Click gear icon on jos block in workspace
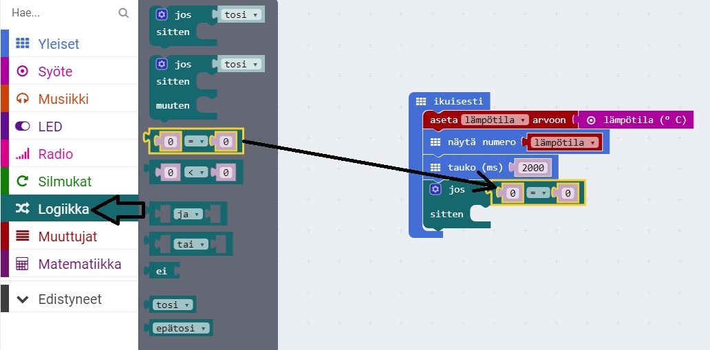The image size is (710, 350). coord(435,189)
